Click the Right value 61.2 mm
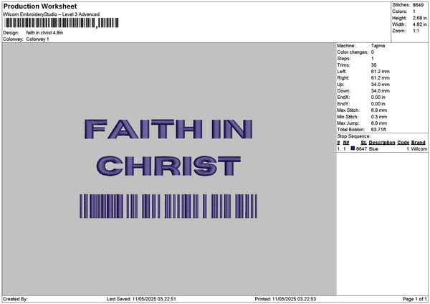Viewport: 430px width, 304px height. [380, 78]
